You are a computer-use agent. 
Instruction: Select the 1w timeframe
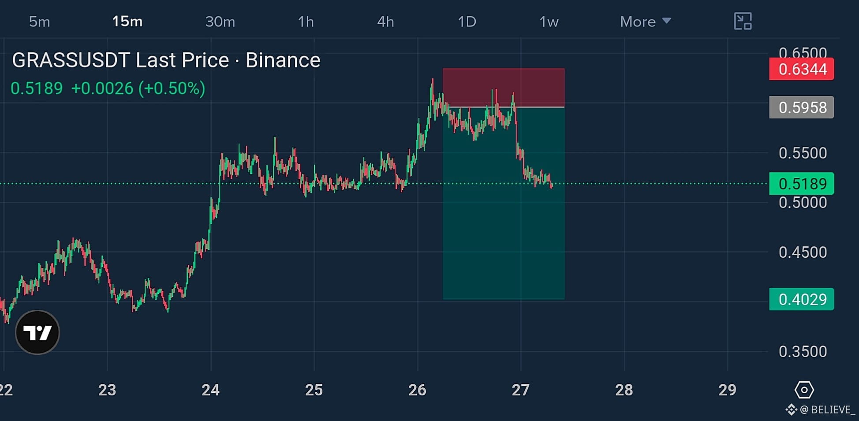click(x=549, y=22)
